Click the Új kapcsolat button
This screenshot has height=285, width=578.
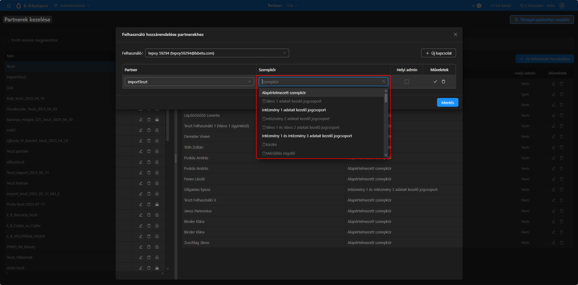tap(438, 53)
